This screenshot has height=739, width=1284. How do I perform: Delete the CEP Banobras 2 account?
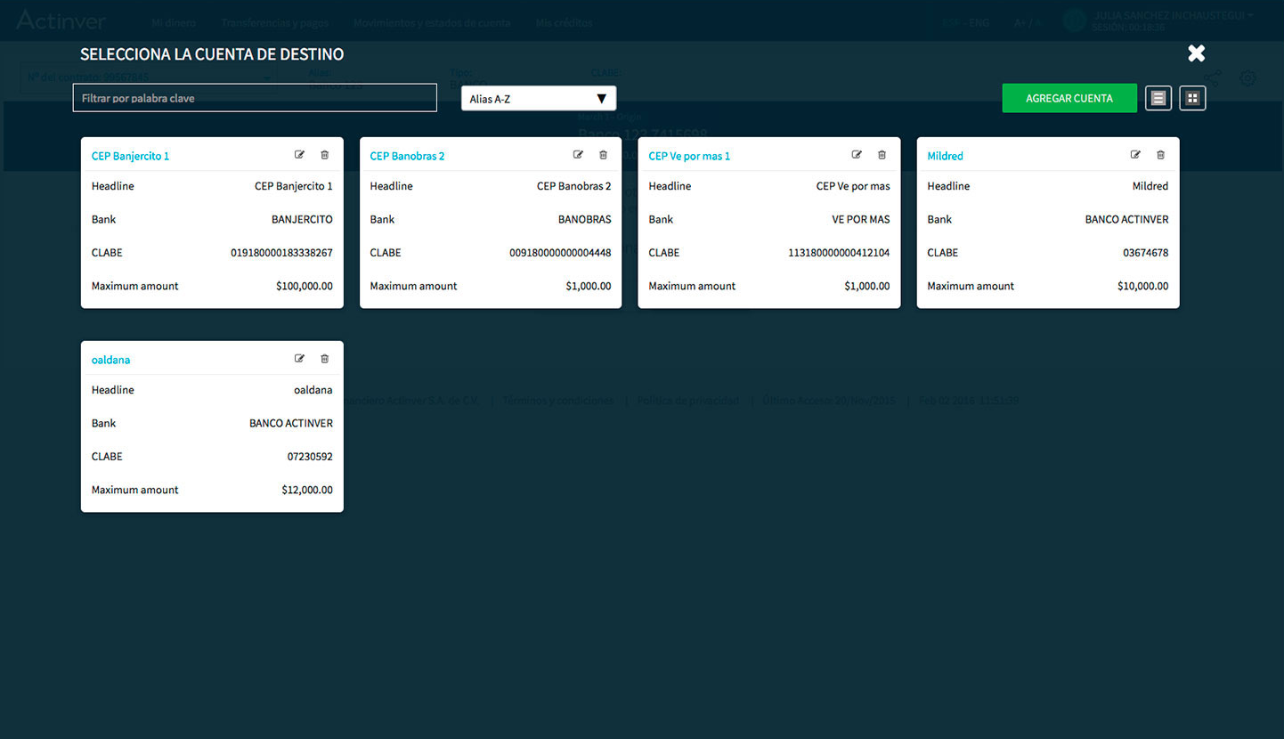[x=603, y=155]
